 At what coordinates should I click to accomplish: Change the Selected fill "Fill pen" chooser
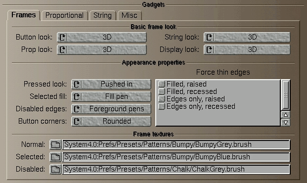pyautogui.click(x=111, y=96)
